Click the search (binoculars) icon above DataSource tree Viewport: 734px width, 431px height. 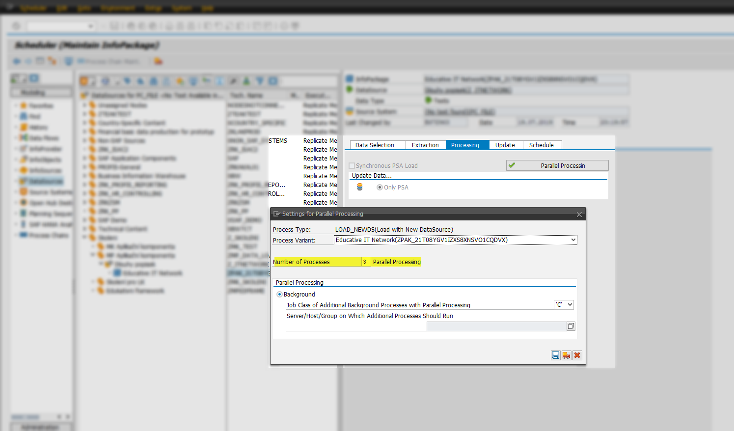(x=127, y=81)
